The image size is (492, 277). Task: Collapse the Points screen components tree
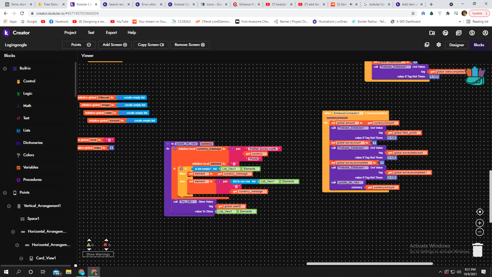tap(5, 193)
